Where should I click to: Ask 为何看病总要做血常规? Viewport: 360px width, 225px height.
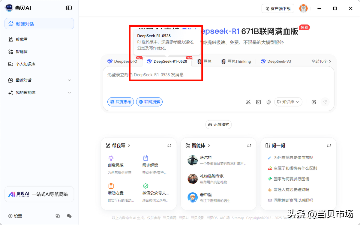290,157
